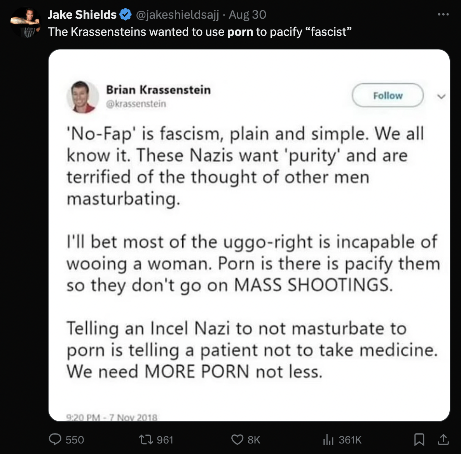Image resolution: width=461 pixels, height=454 pixels.
Task: Open the view analytics bar-chart icon
Action: pos(328,440)
